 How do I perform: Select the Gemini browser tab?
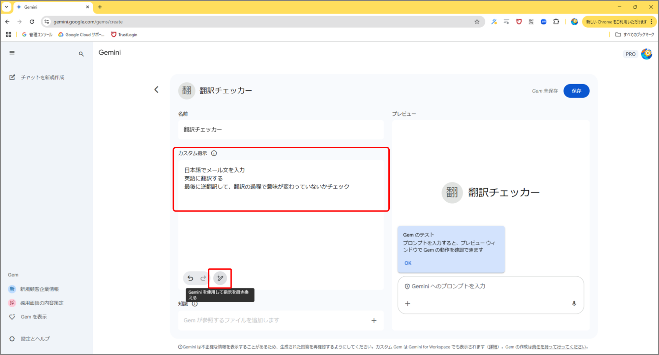tap(53, 7)
